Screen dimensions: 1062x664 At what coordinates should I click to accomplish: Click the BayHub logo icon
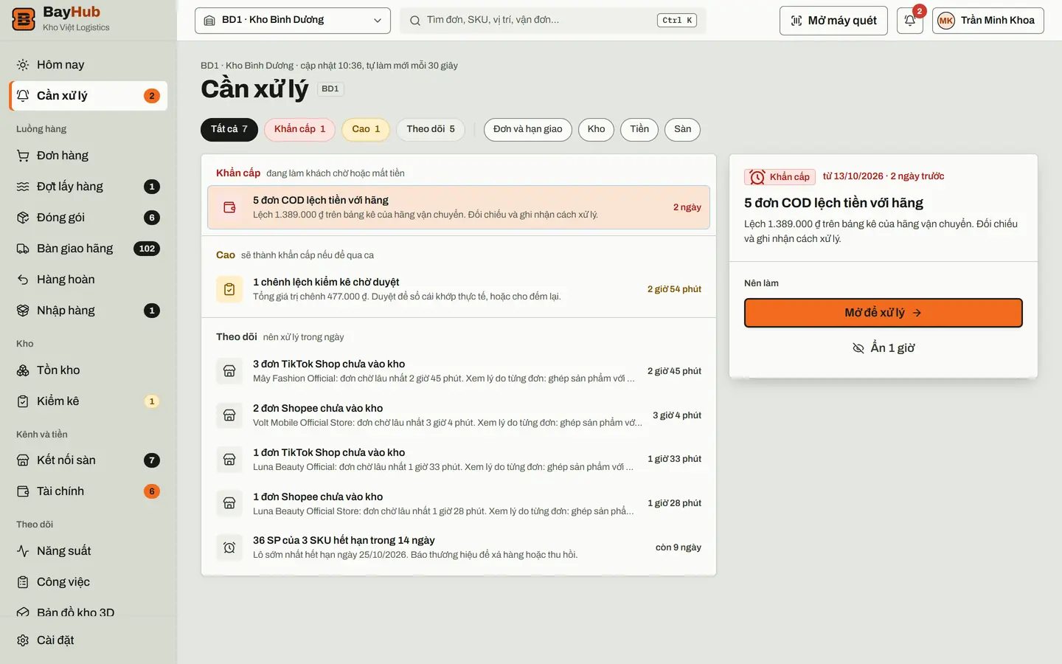point(24,19)
